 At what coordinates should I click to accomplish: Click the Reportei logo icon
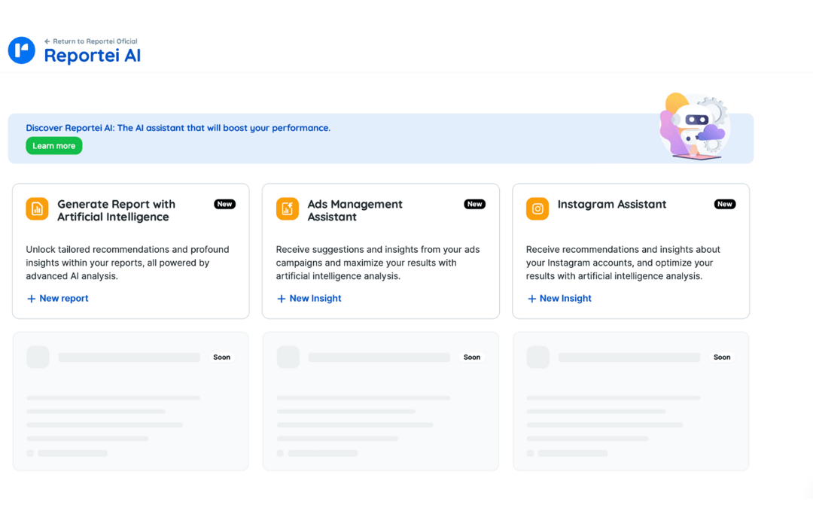22,50
